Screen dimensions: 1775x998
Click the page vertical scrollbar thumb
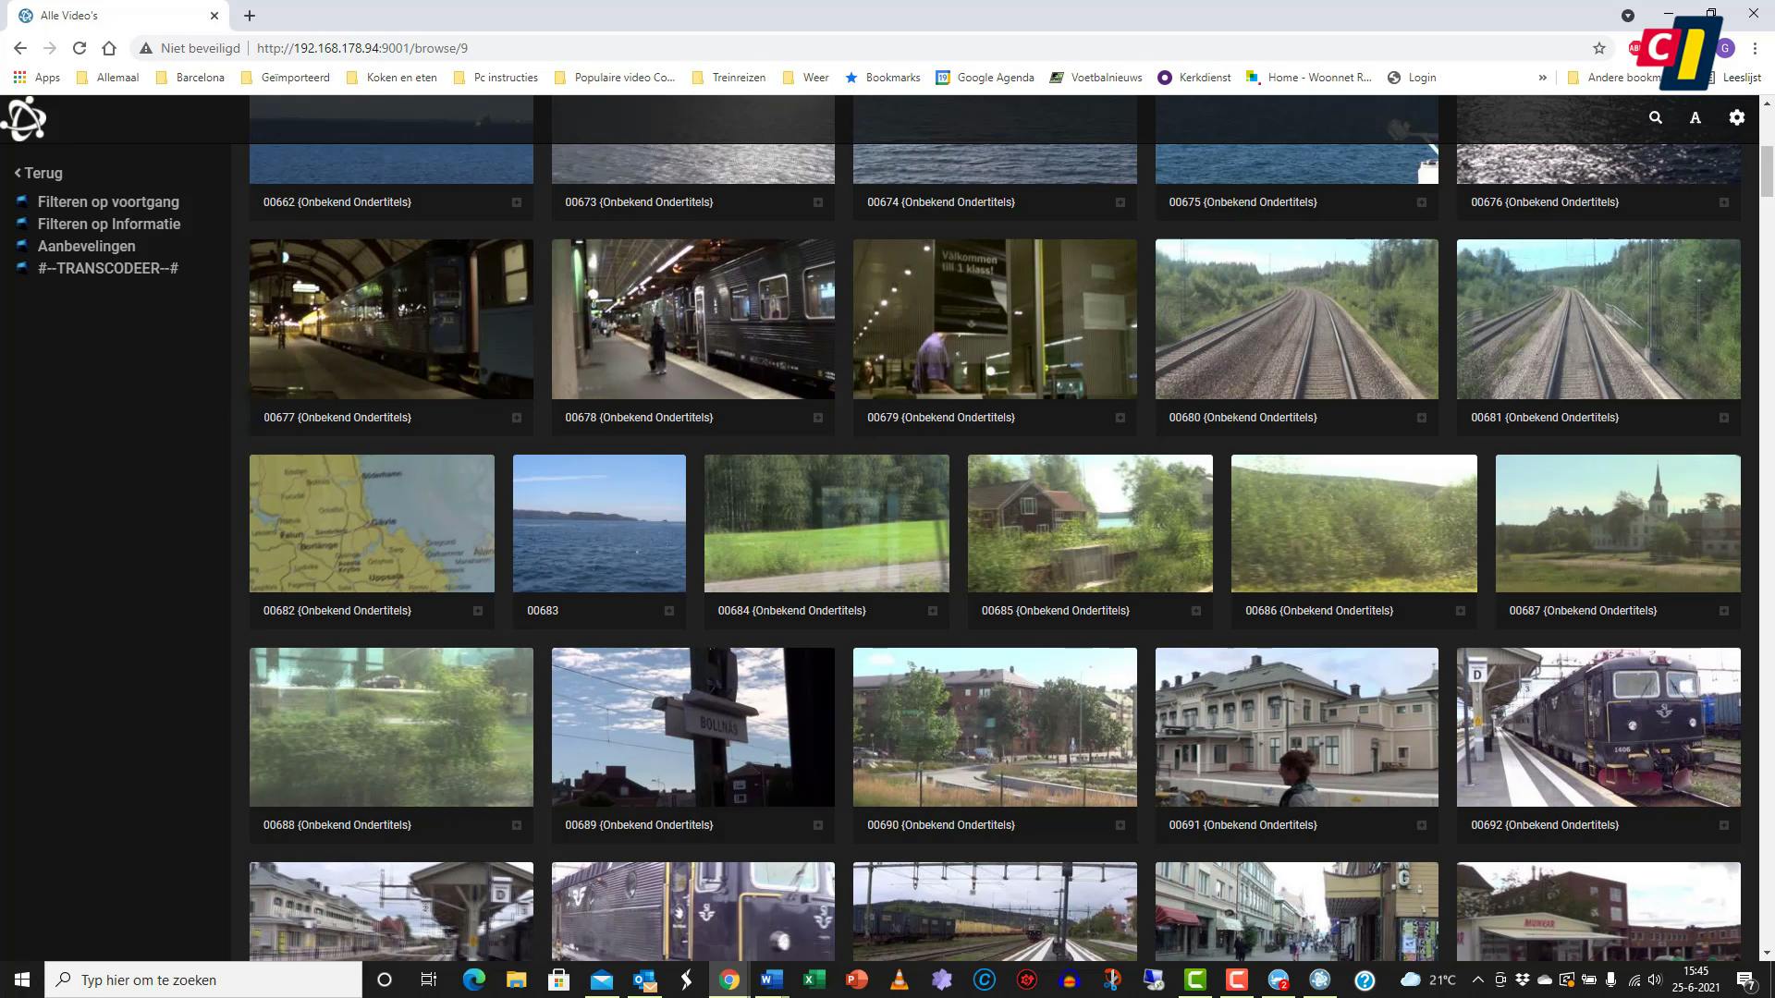(x=1767, y=171)
